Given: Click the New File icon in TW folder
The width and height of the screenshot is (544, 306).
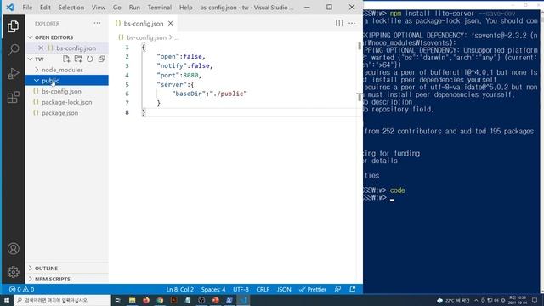Looking at the screenshot, I should [66, 59].
